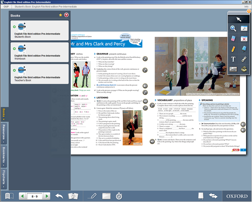The image size is (252, 202).
Task: Click the spotlight tool icon
Action: (244, 69)
